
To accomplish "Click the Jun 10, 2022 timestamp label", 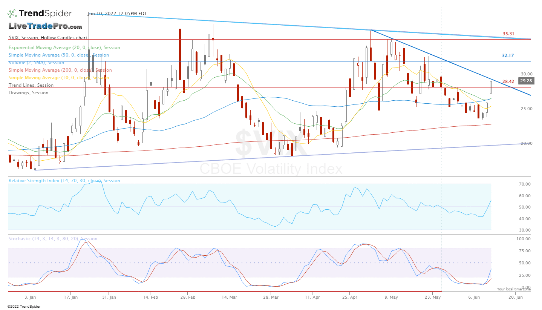I will point(118,14).
